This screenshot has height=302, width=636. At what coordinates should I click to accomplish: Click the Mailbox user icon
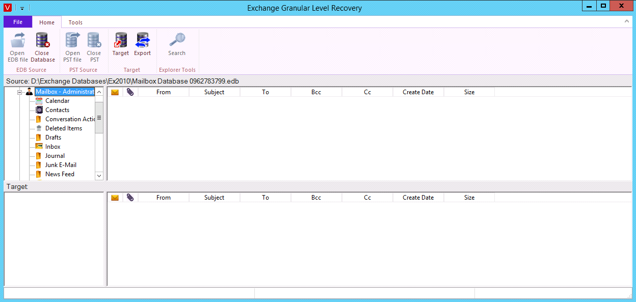[x=29, y=92]
